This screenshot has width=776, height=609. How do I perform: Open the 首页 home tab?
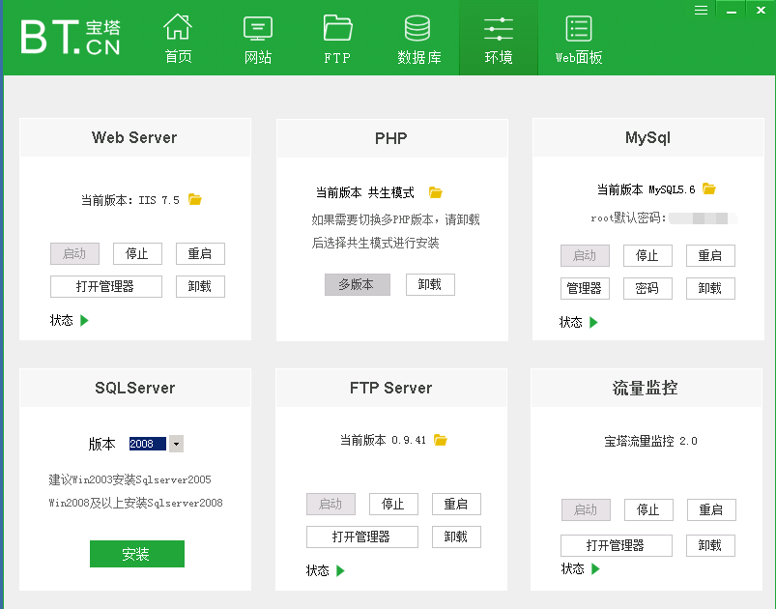(x=178, y=39)
